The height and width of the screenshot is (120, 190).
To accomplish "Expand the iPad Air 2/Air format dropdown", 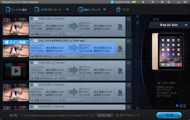I will click(x=186, y=25).
